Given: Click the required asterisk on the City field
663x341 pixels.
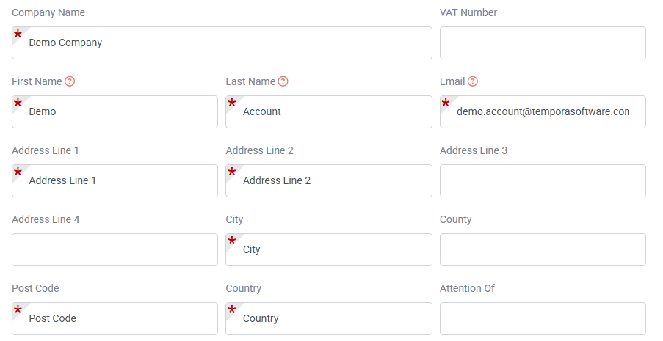Looking at the screenshot, I should click(x=232, y=241).
